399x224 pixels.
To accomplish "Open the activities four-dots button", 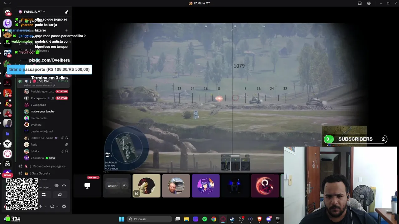I will pyautogui.click(x=44, y=194).
